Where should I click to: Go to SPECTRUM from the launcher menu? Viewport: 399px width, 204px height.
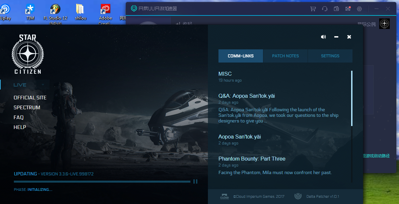(27, 108)
